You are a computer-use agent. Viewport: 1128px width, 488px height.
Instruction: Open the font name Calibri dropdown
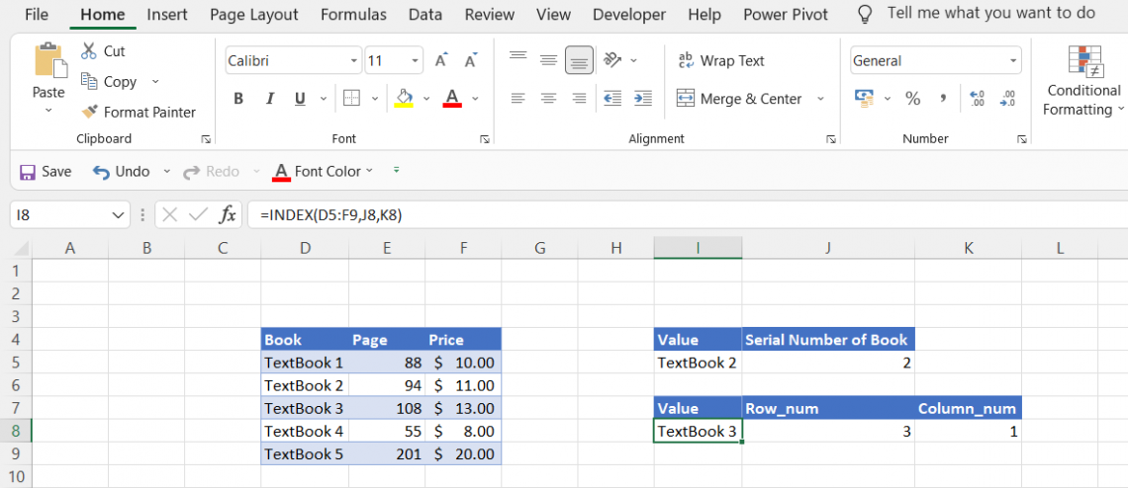353,61
